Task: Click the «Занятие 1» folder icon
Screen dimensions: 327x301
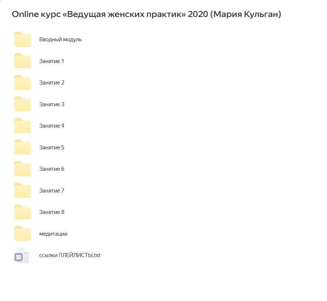Action: (23, 61)
